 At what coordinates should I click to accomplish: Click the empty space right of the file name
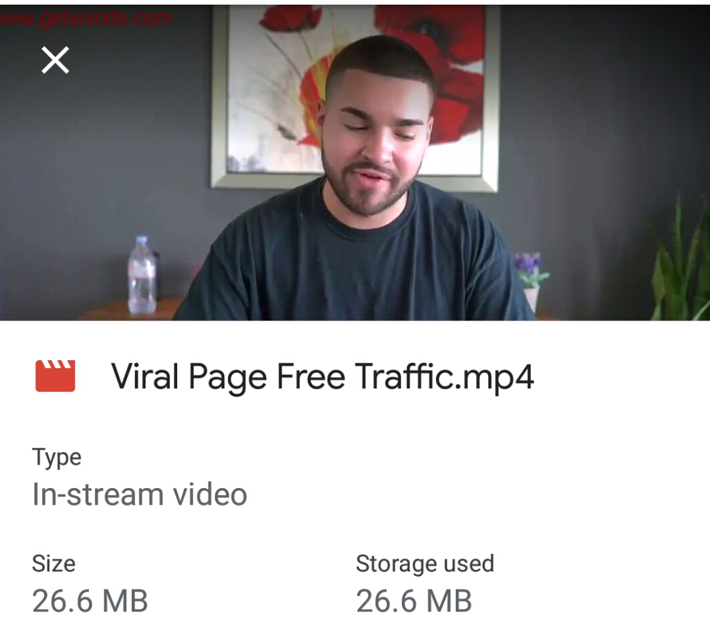point(620,377)
